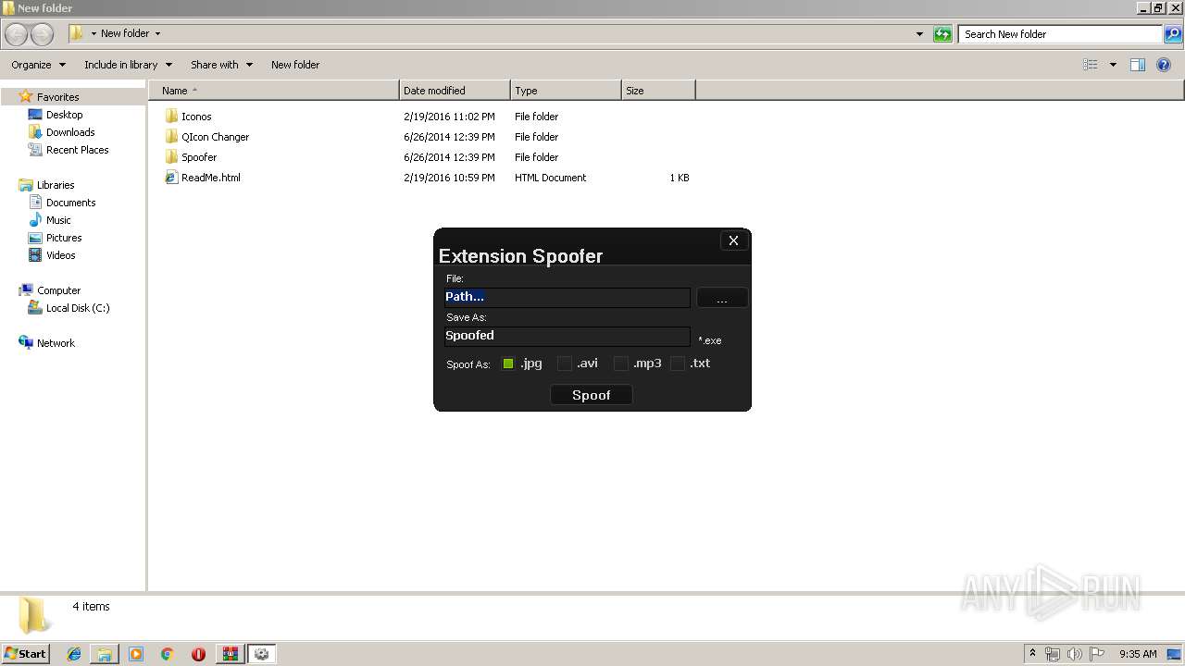The image size is (1185, 666).
Task: Open Downloads in navigation pane
Action: (70, 132)
